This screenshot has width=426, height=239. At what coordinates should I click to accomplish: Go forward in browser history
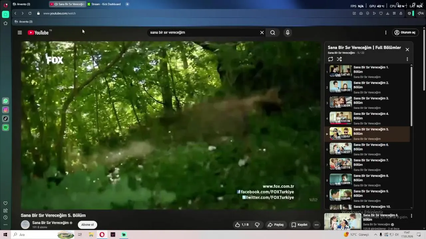click(x=22, y=13)
